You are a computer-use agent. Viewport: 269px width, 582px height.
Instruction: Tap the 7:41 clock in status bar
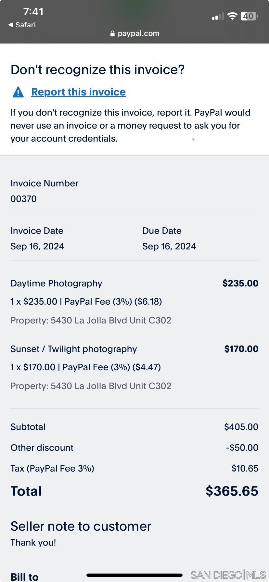click(x=33, y=12)
